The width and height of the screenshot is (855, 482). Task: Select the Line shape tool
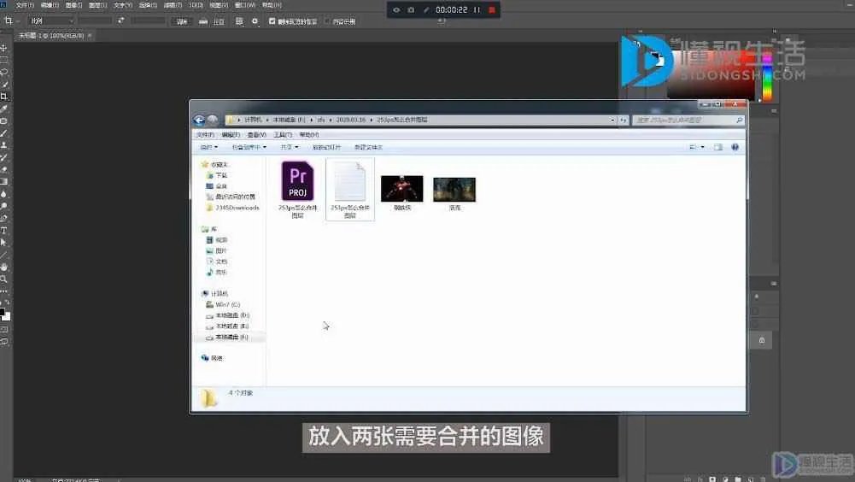3,255
